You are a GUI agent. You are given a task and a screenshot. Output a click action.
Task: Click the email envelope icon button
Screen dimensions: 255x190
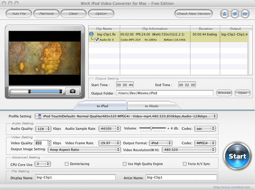[245, 14]
